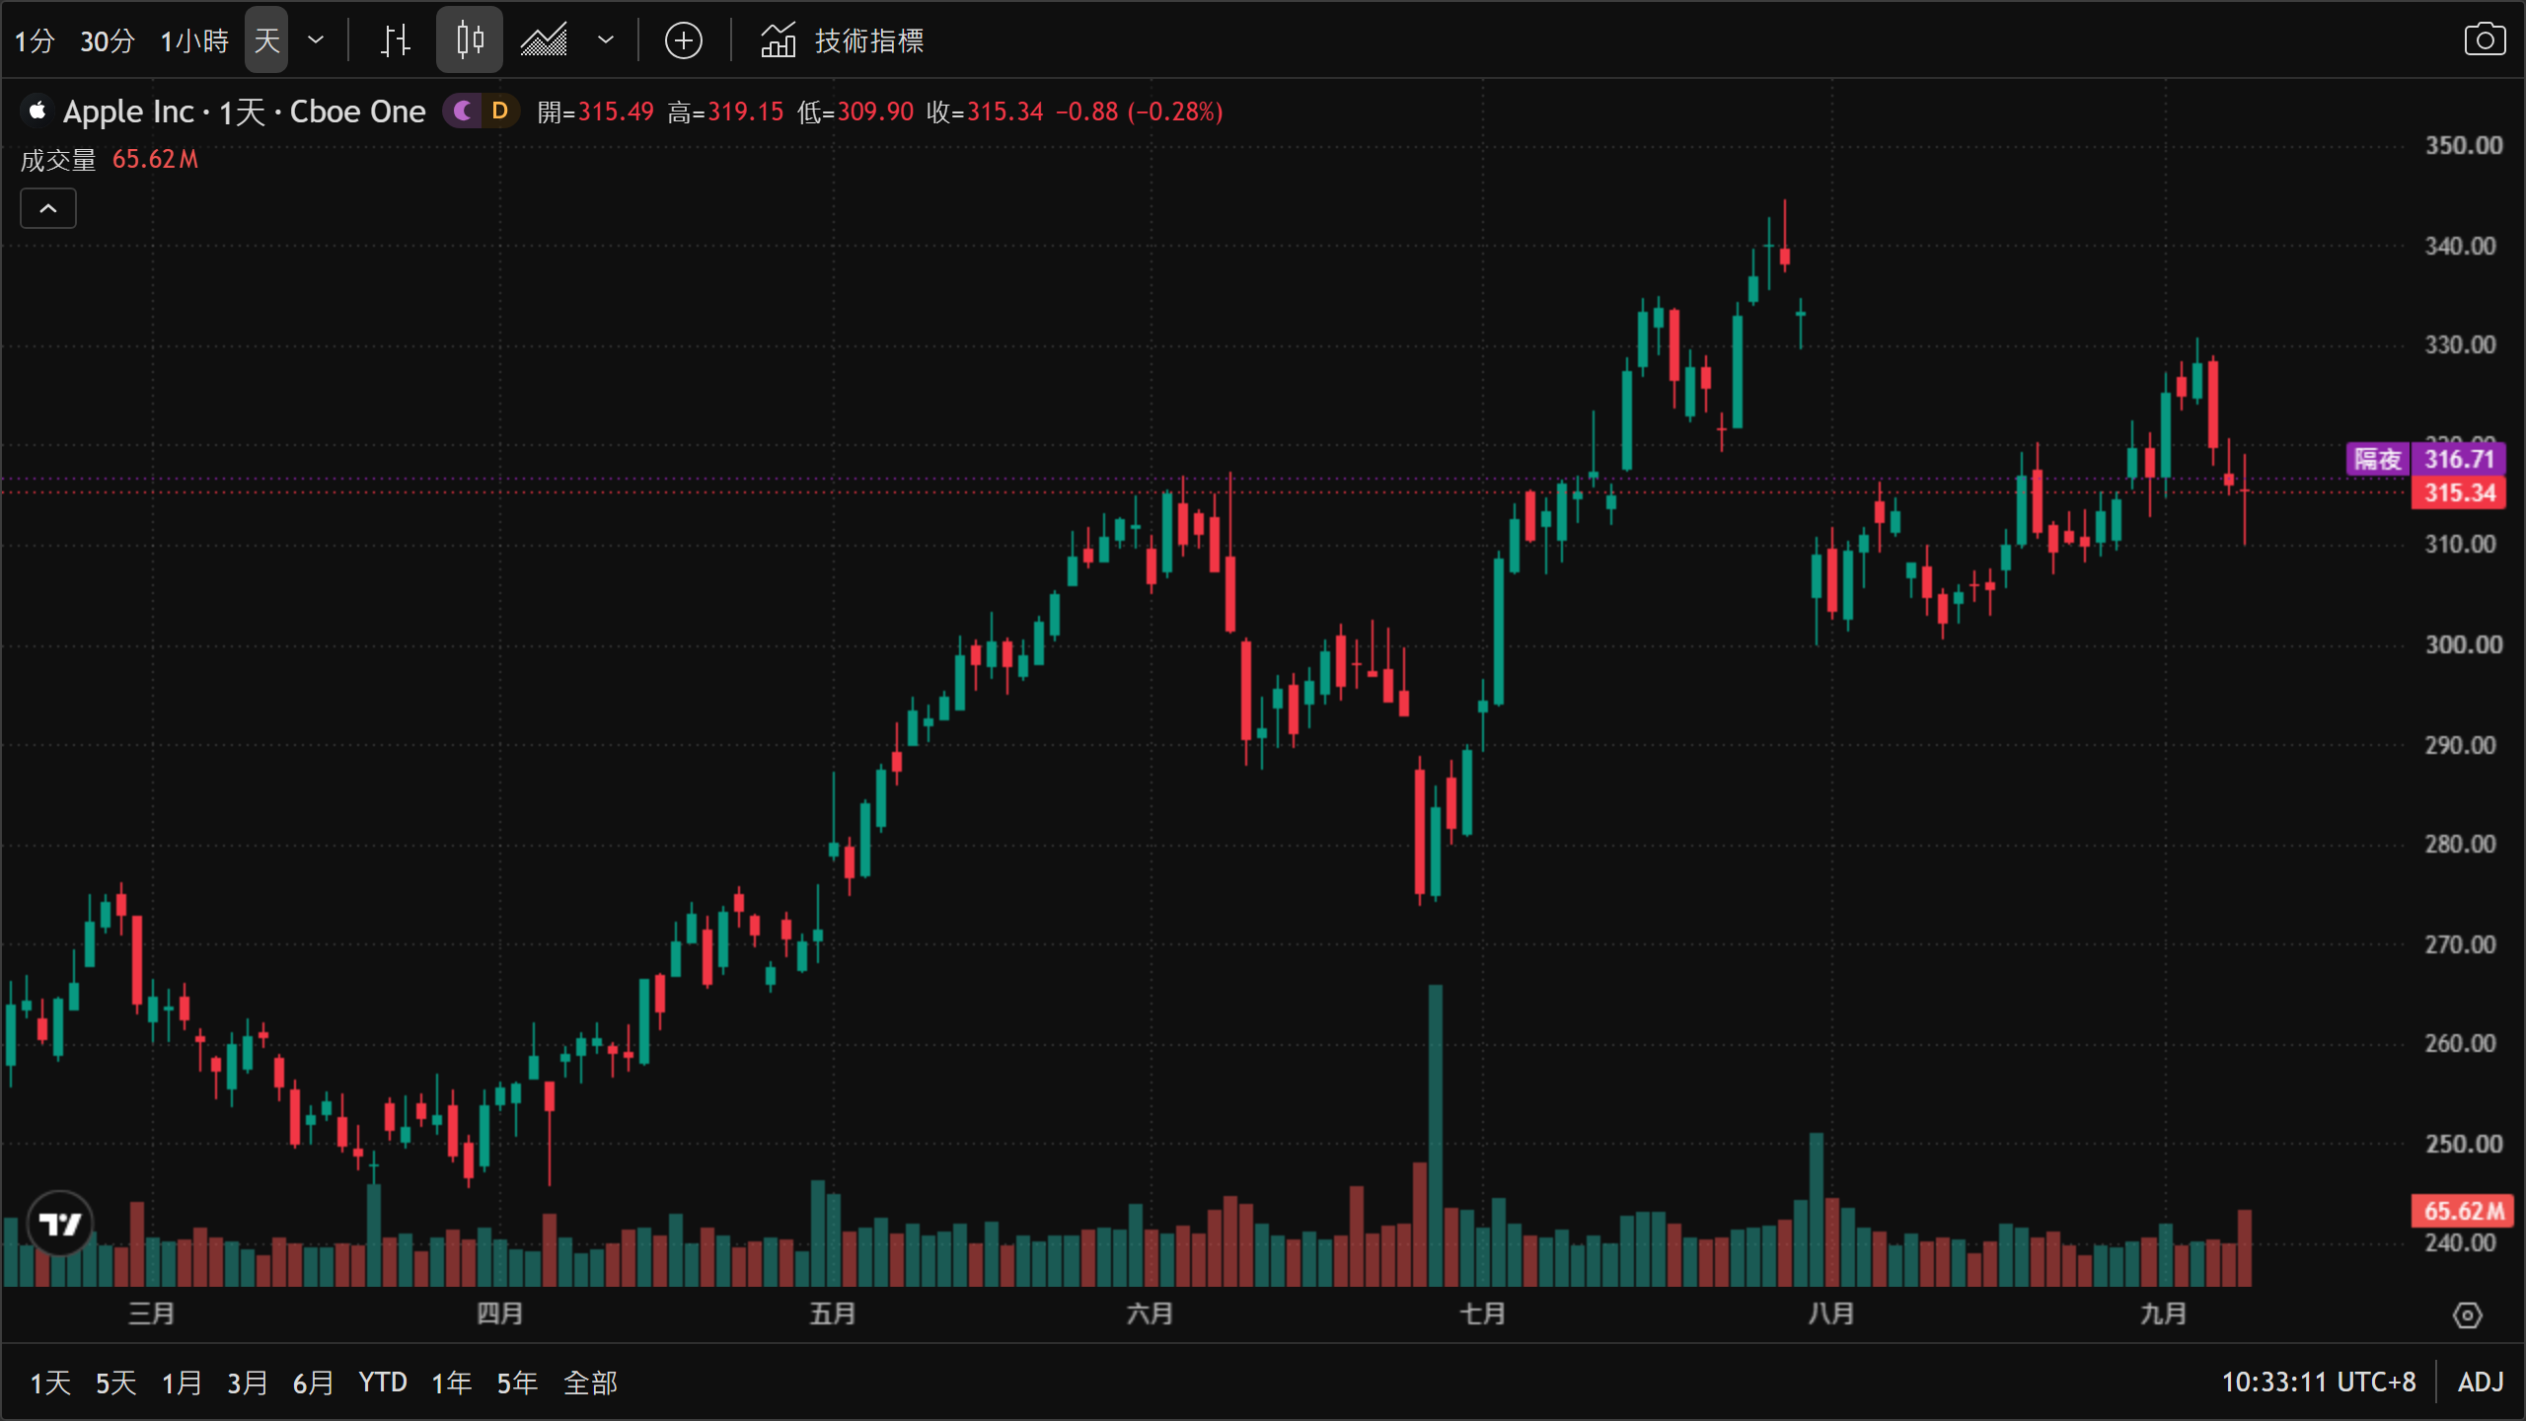Expand the chart style dropdown
This screenshot has height=1421, width=2526.
point(606,40)
